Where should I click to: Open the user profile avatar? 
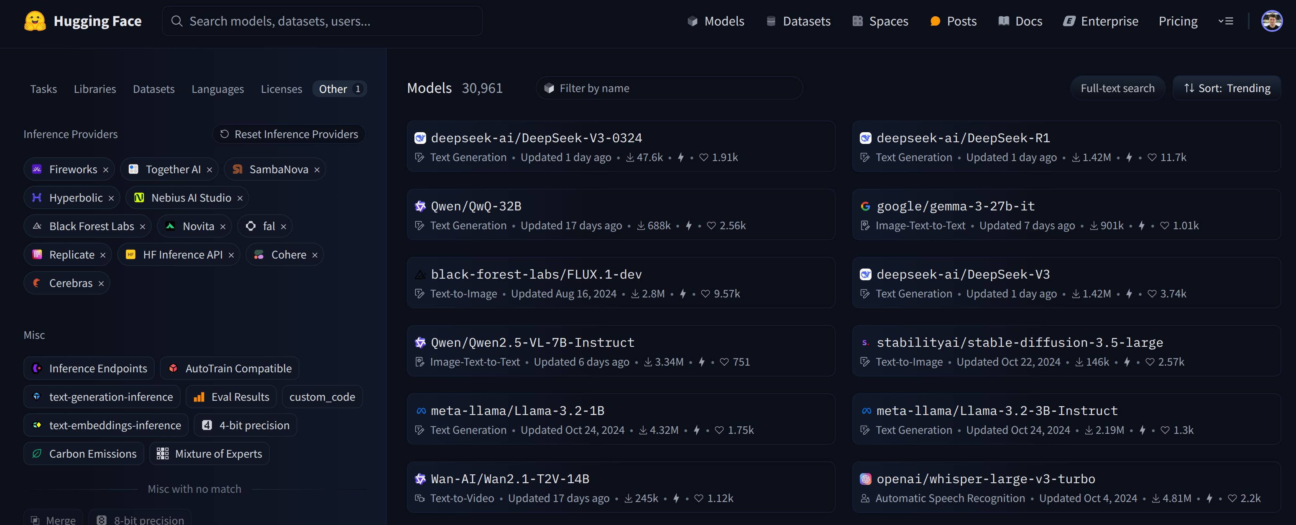tap(1271, 21)
